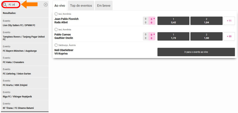Choose odds 1,50 for Gauthier Onclin

pyautogui.click(x=206, y=36)
